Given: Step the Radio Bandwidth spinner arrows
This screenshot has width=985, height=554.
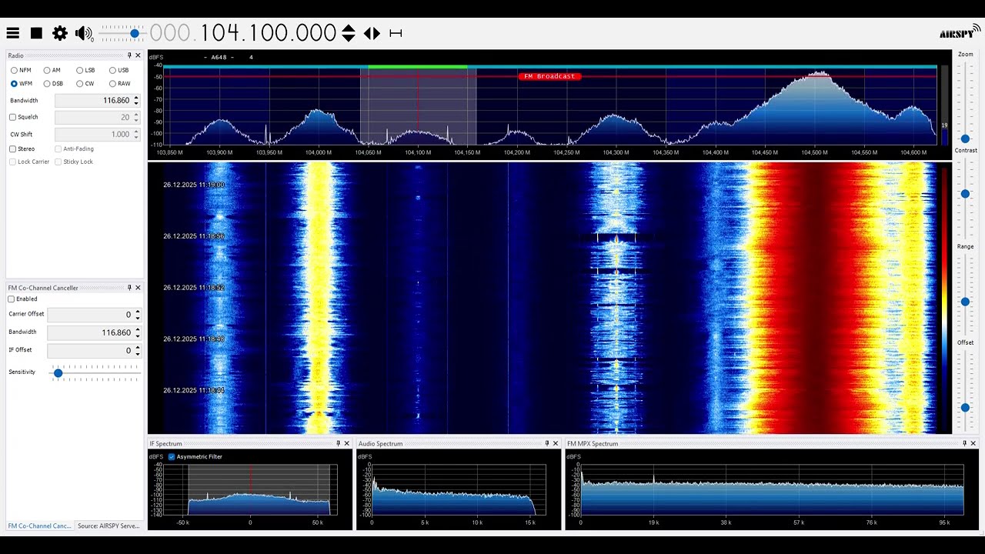Looking at the screenshot, I should click(136, 100).
